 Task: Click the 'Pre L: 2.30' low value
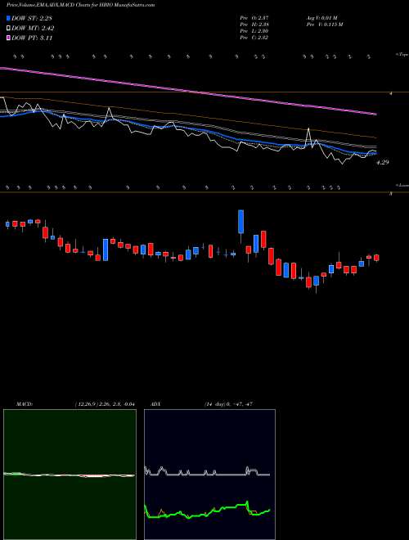[254, 31]
